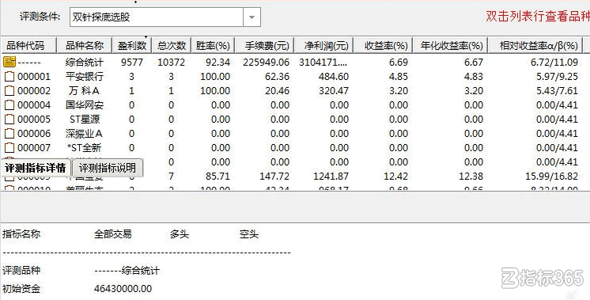This screenshot has height=300, width=590.
Task: Click relative return 15.99/16.82
Action: [x=551, y=177]
